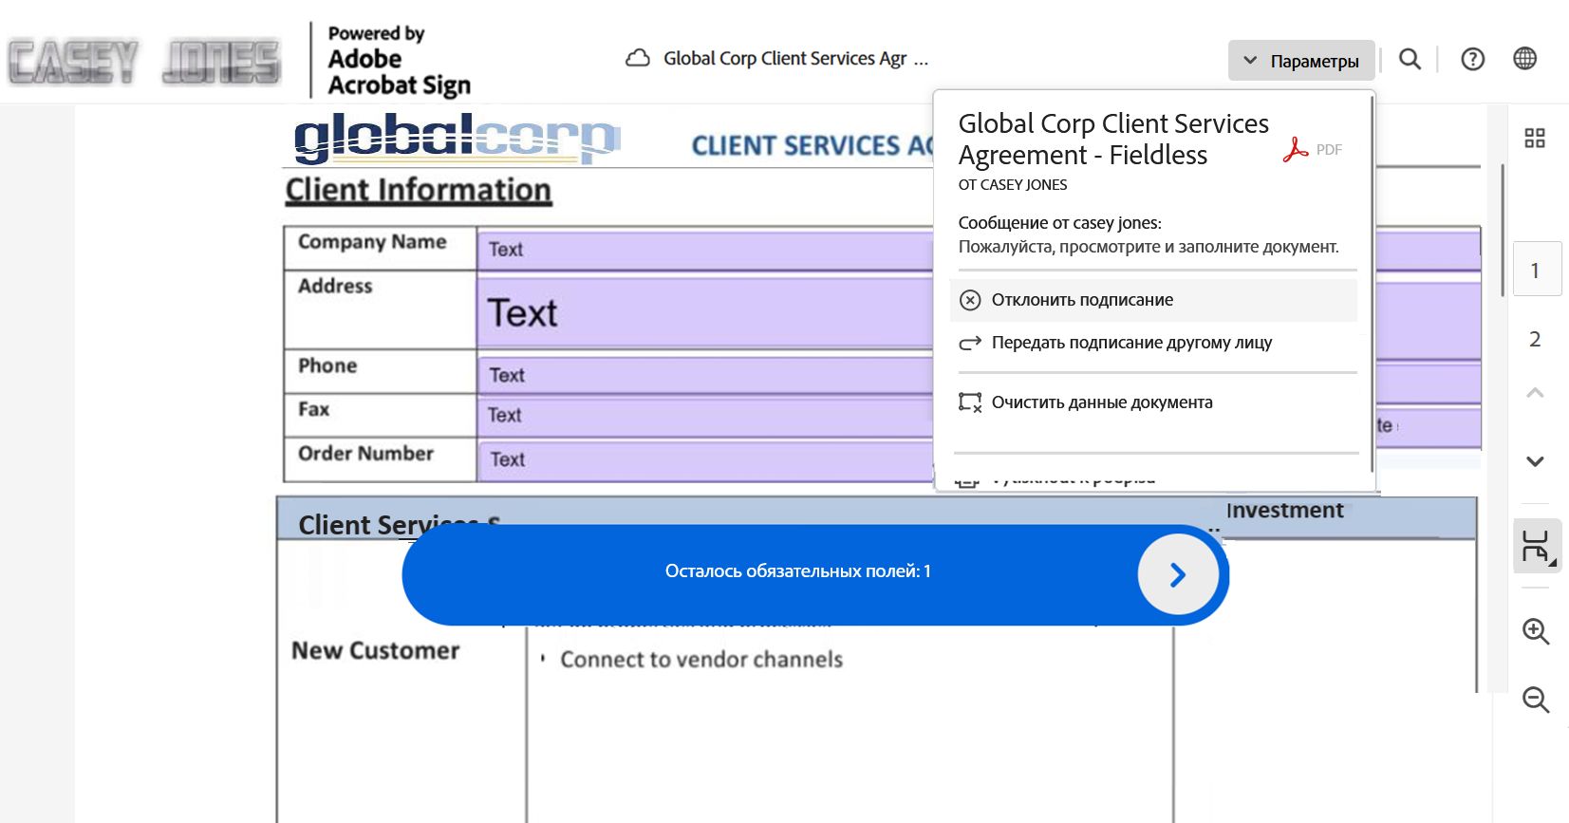This screenshot has height=823, width=1569.
Task: Select the fit-to-page view icon
Action: point(1537,546)
